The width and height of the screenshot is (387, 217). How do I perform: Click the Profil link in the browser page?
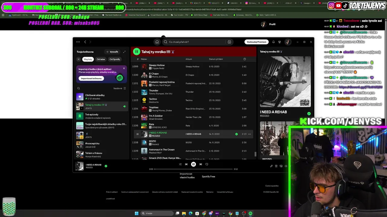click(272, 24)
